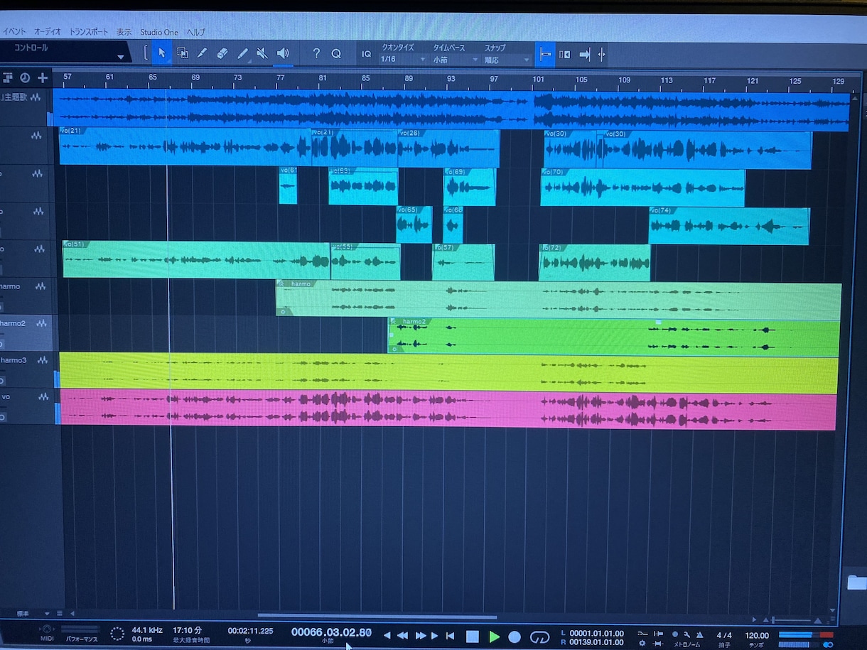867x650 pixels.
Task: Select the Paint pencil tool
Action: pyautogui.click(x=242, y=53)
